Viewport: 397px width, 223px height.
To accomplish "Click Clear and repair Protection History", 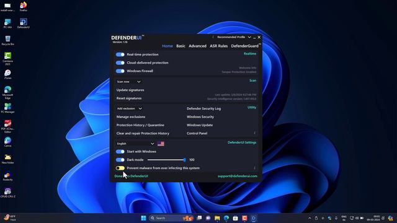I will click(143, 133).
